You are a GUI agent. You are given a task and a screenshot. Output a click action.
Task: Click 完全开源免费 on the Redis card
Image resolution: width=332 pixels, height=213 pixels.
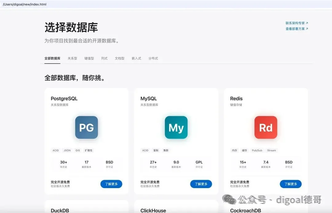click(240, 182)
